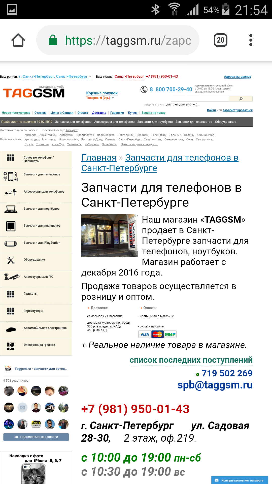Open Запчасти для телефонов in dark menu bar
The image size is (272, 484).
click(x=73, y=122)
